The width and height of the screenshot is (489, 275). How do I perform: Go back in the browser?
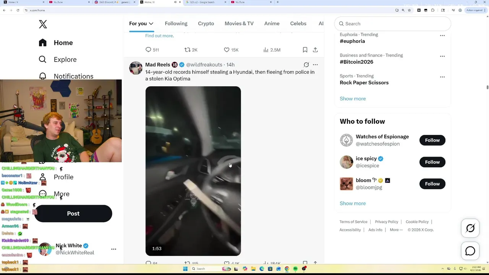4,10
